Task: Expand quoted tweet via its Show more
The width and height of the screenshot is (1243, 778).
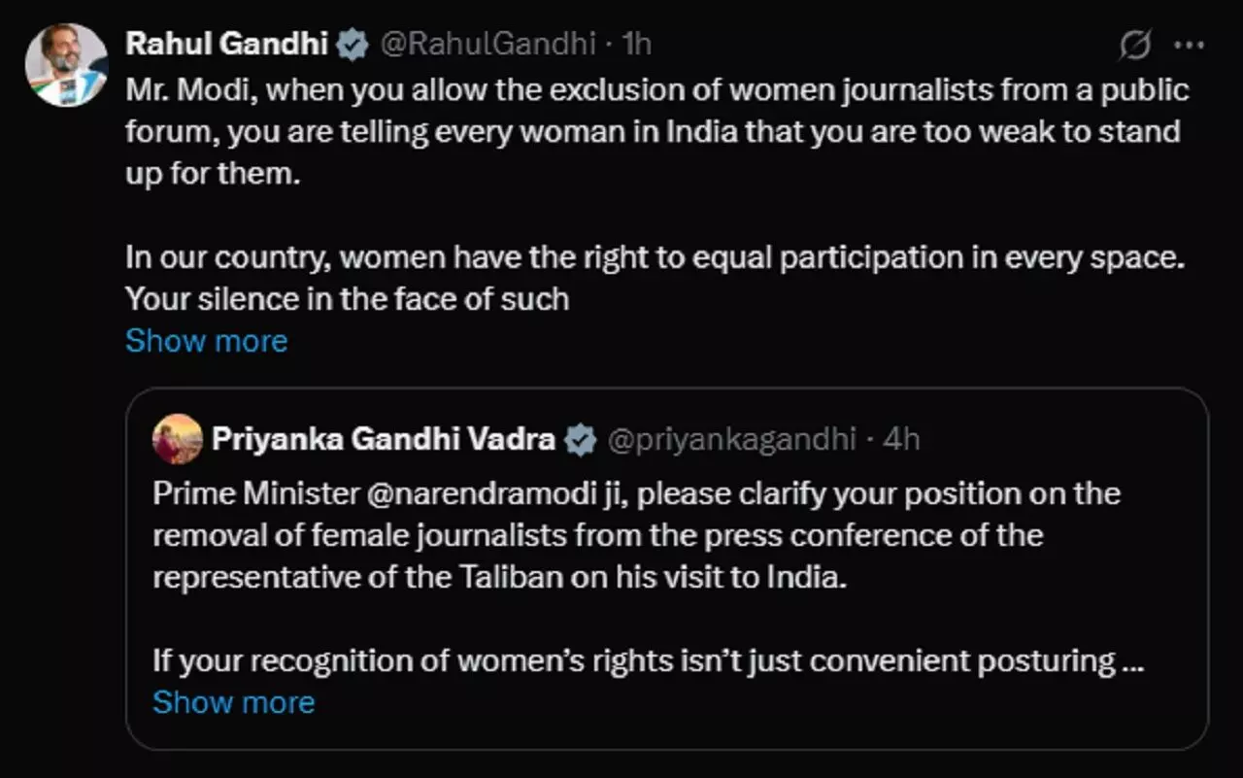Action: pos(233,702)
